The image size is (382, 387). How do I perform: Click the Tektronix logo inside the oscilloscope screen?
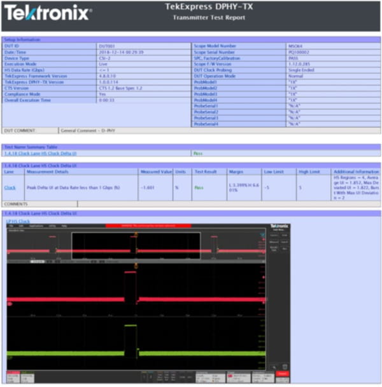click(x=278, y=226)
